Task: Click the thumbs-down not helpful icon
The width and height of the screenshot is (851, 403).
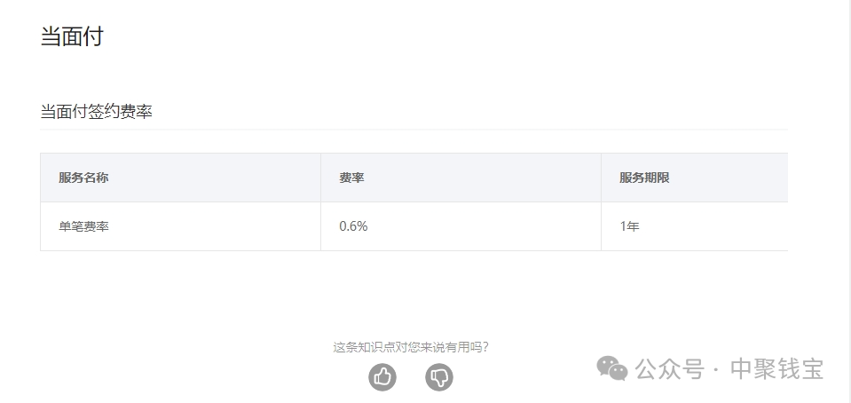Action: pyautogui.click(x=439, y=377)
